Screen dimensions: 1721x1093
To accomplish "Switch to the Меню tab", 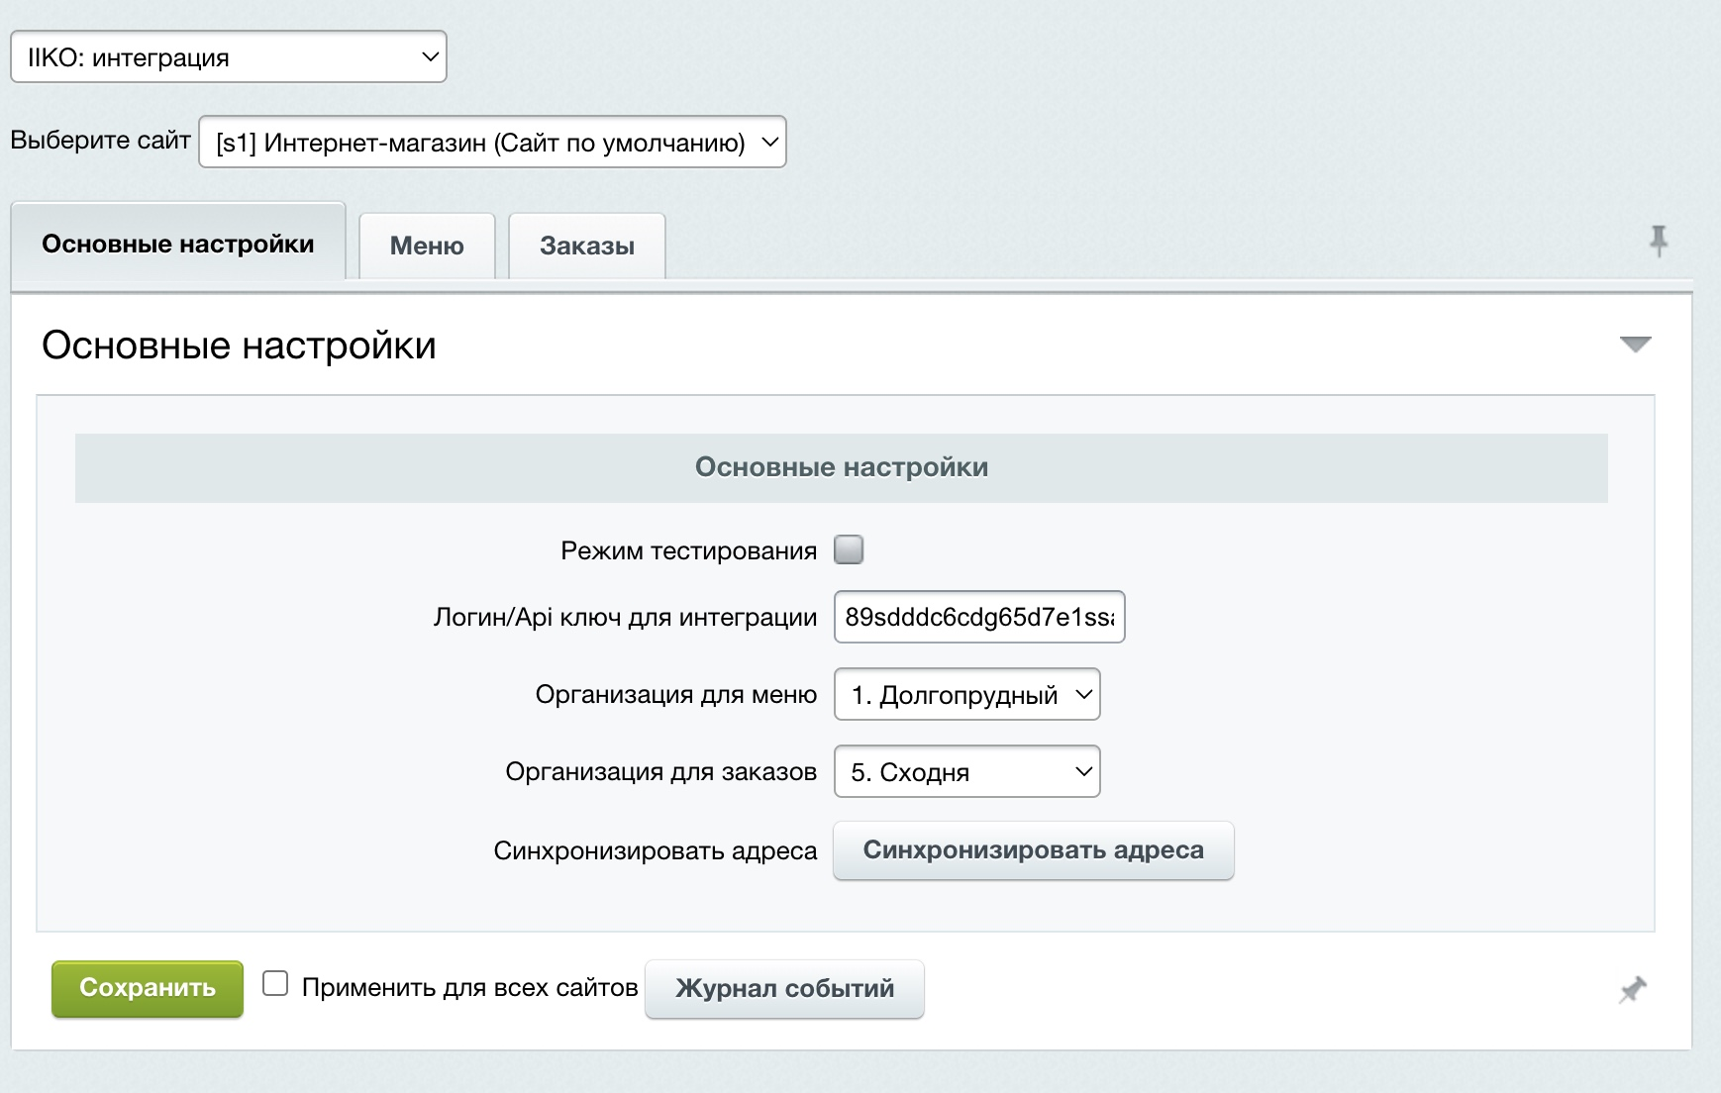I will (x=427, y=246).
